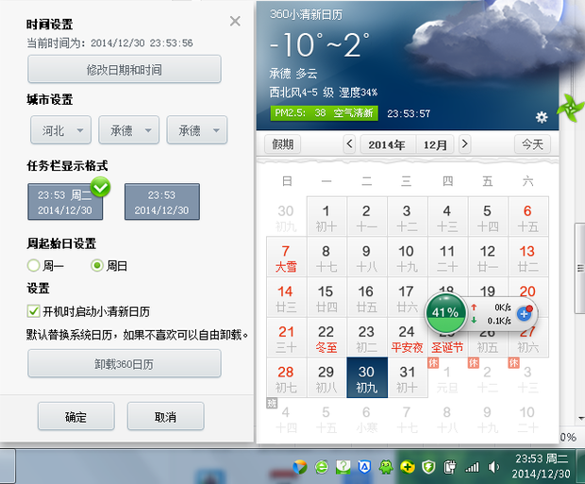Image resolution: width=585 pixels, height=484 pixels.
Task: Jump to today with 今天
Action: click(x=532, y=144)
